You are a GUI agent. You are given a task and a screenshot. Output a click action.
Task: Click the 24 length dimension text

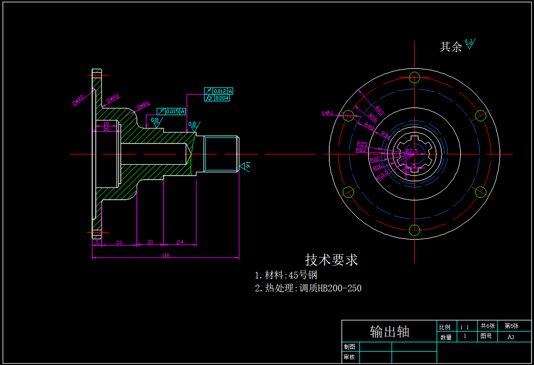[x=179, y=242]
